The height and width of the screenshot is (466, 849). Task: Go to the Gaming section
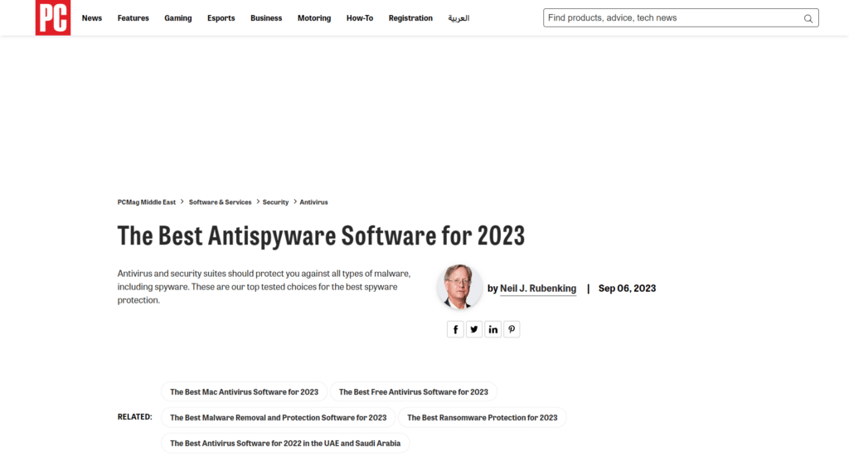tap(178, 18)
